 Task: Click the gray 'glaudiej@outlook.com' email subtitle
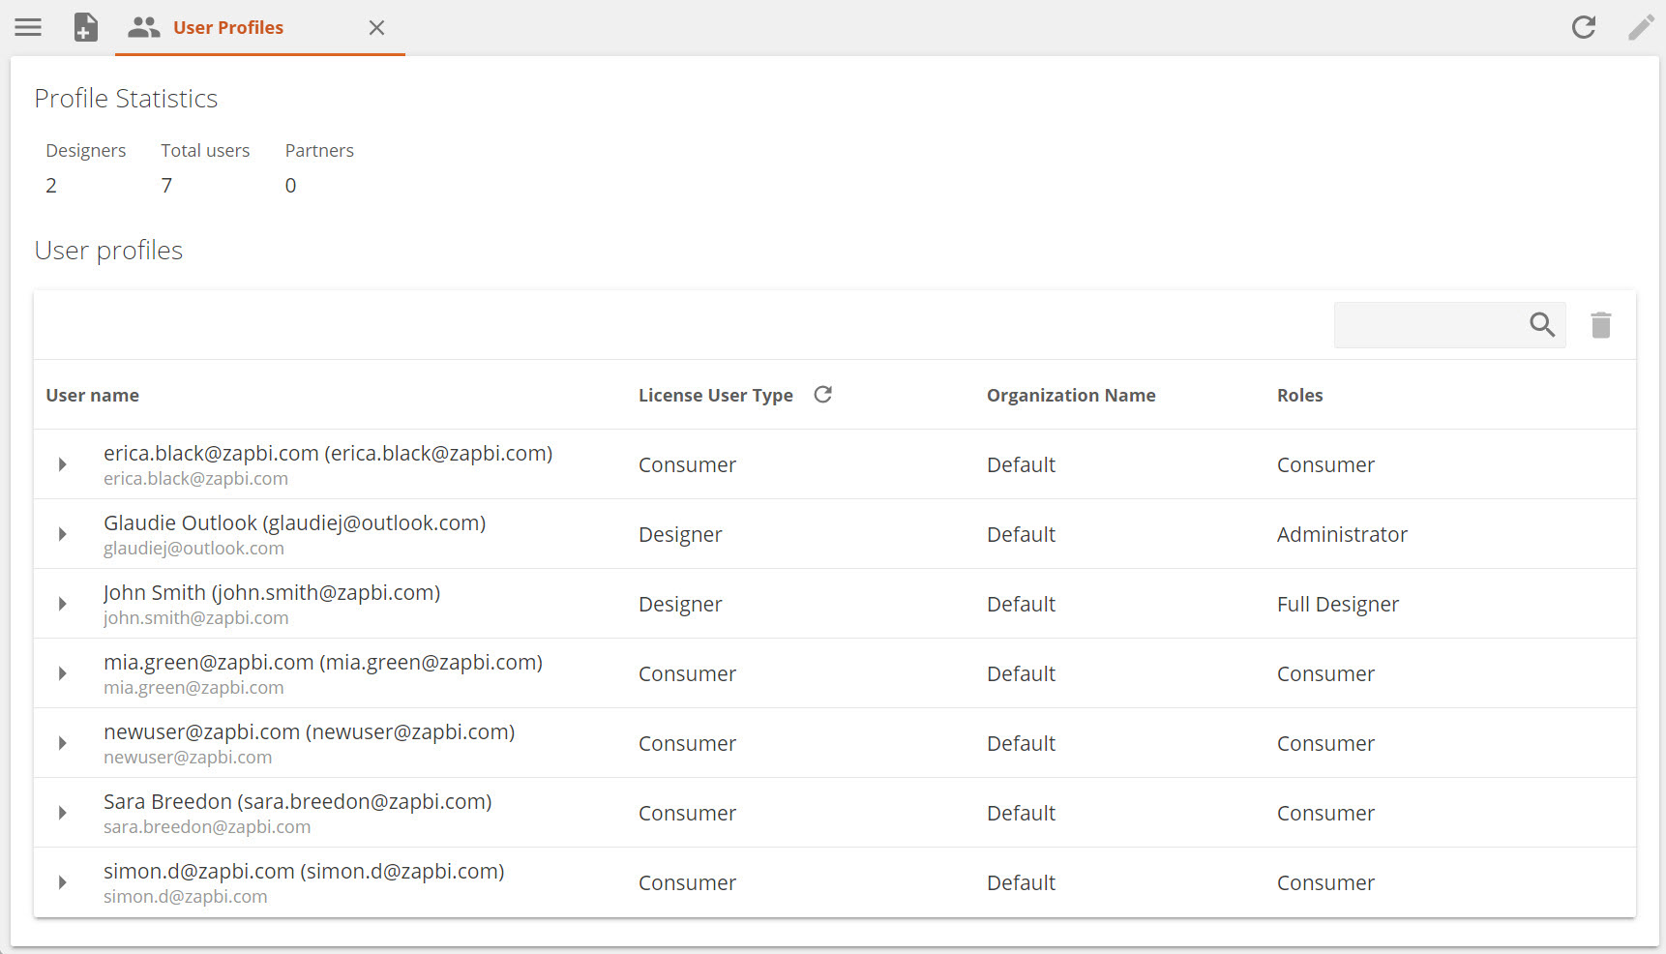point(193,548)
